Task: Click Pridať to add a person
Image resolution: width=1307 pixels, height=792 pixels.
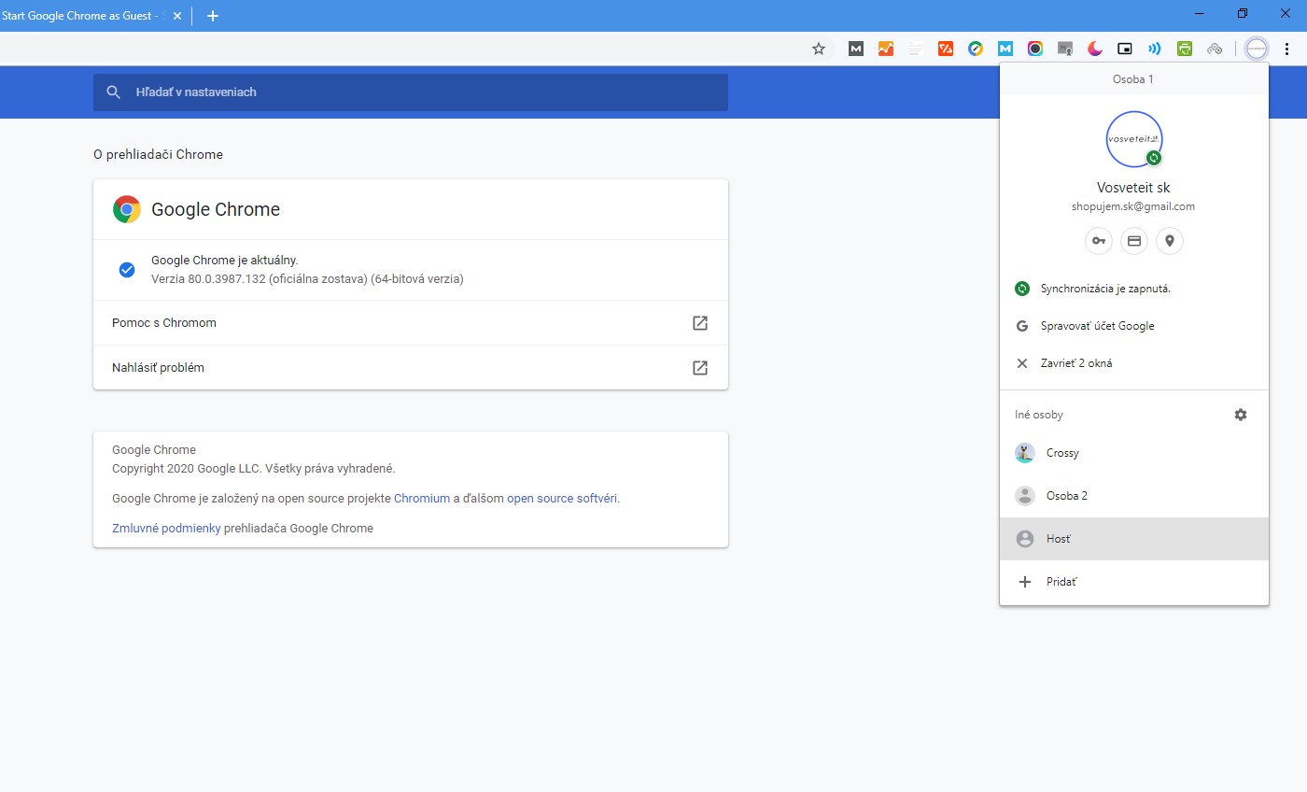Action: click(x=1134, y=582)
